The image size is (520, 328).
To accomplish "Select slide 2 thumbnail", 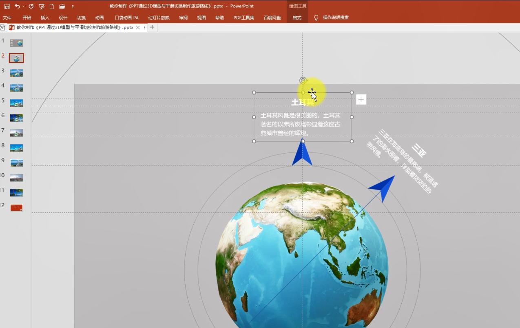I will [16, 58].
